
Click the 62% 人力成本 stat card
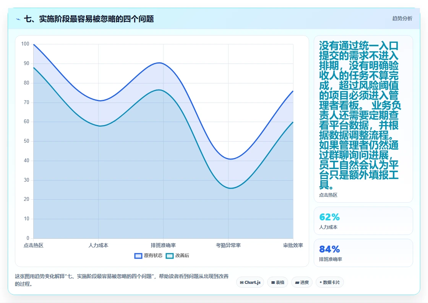[363, 221]
